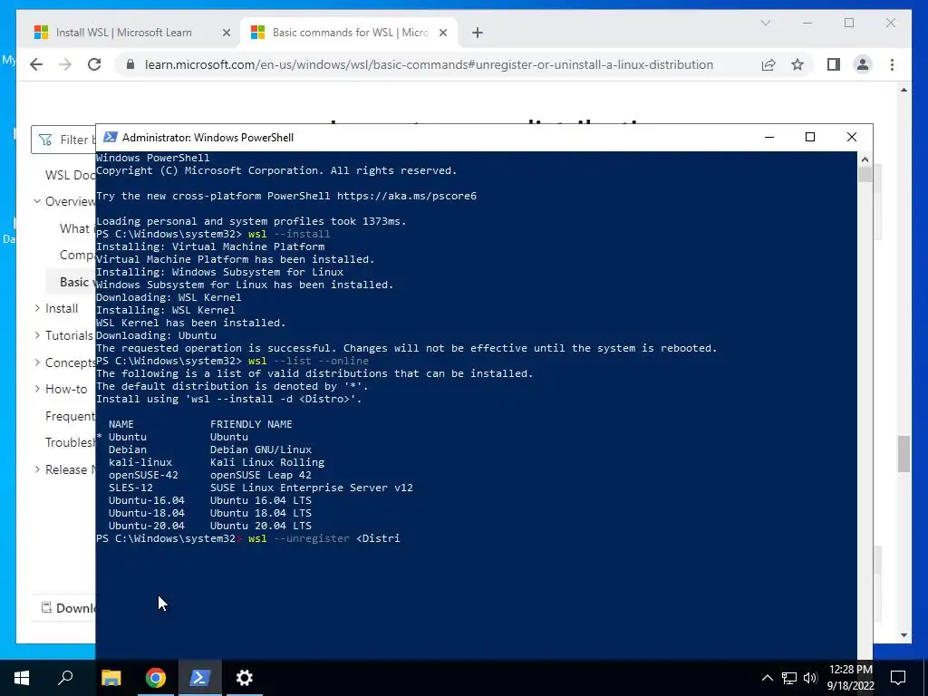Open the Windows Start menu
The width and height of the screenshot is (928, 696).
(x=22, y=678)
